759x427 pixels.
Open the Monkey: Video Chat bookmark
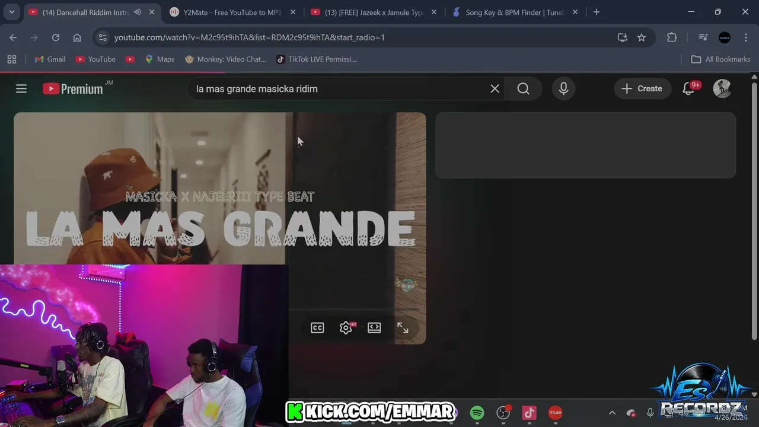225,59
